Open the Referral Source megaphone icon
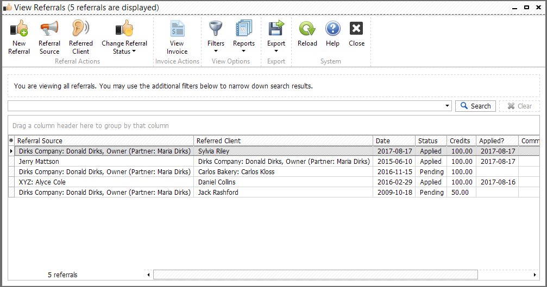Viewport: 547px width, 287px height. (49, 29)
